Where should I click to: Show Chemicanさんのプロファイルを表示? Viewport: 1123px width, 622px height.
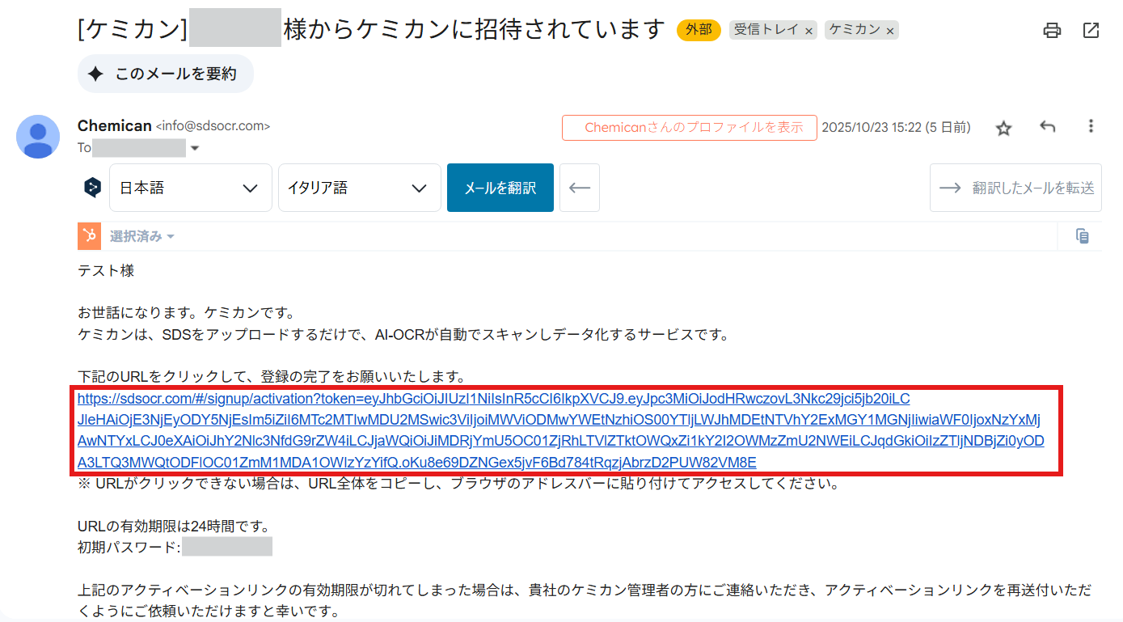(x=690, y=127)
